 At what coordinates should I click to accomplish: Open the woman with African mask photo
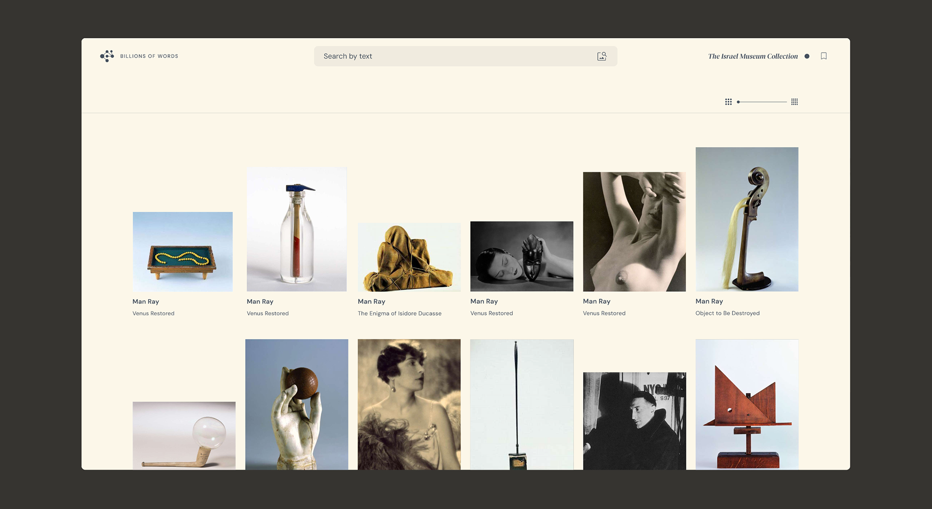[x=522, y=256]
